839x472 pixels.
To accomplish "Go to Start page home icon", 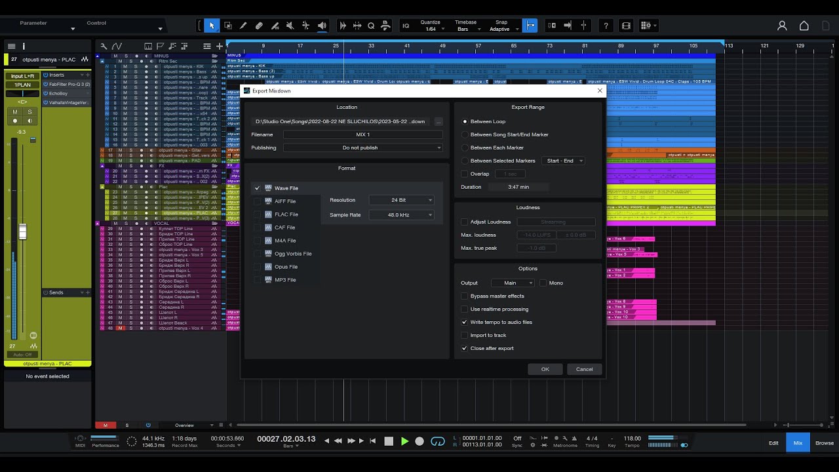I will coord(804,26).
